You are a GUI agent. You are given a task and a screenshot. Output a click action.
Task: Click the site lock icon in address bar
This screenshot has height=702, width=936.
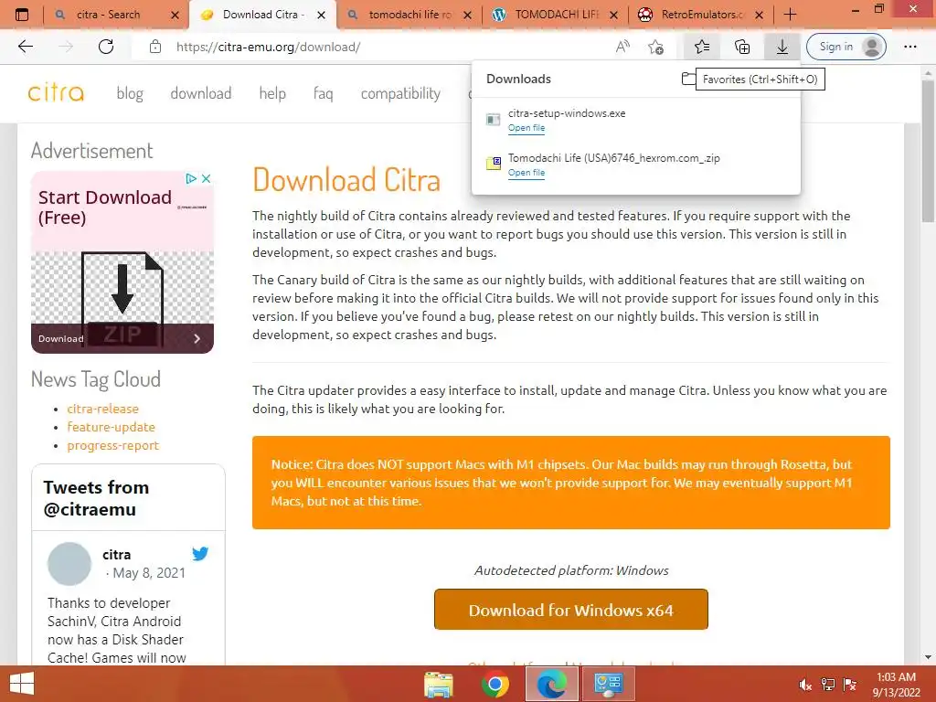tap(155, 47)
